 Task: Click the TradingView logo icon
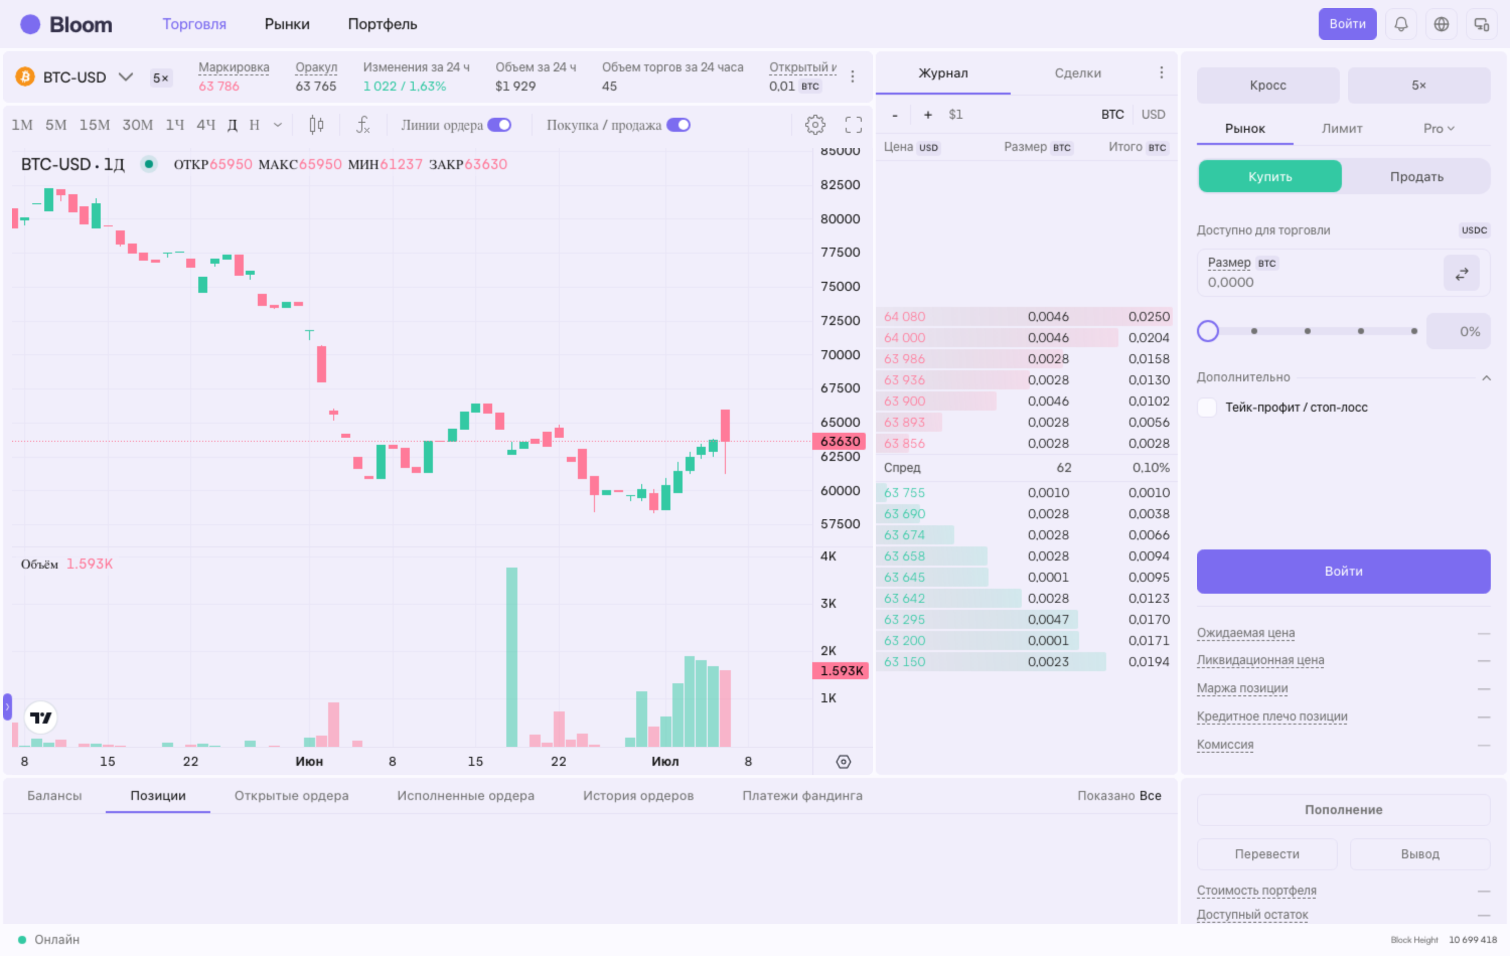pyautogui.click(x=41, y=718)
